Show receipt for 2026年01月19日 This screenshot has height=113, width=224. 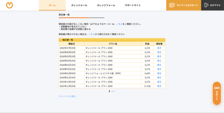coord(159,78)
